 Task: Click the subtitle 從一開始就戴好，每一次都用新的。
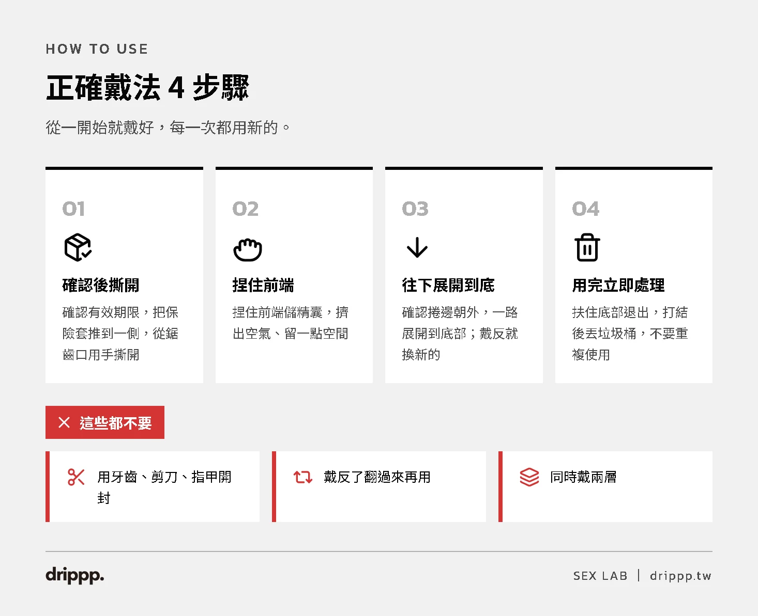coord(168,127)
